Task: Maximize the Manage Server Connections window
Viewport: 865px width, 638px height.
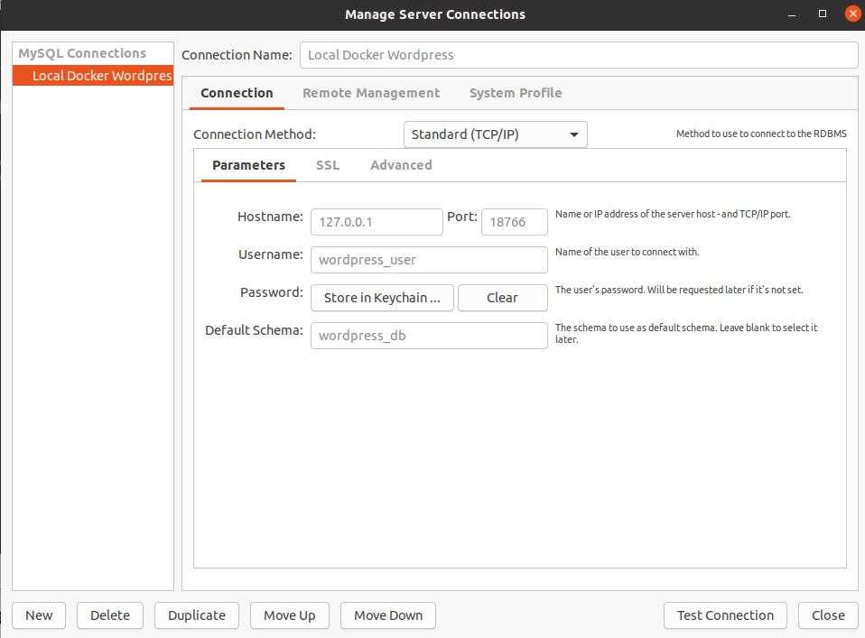Action: pyautogui.click(x=823, y=14)
